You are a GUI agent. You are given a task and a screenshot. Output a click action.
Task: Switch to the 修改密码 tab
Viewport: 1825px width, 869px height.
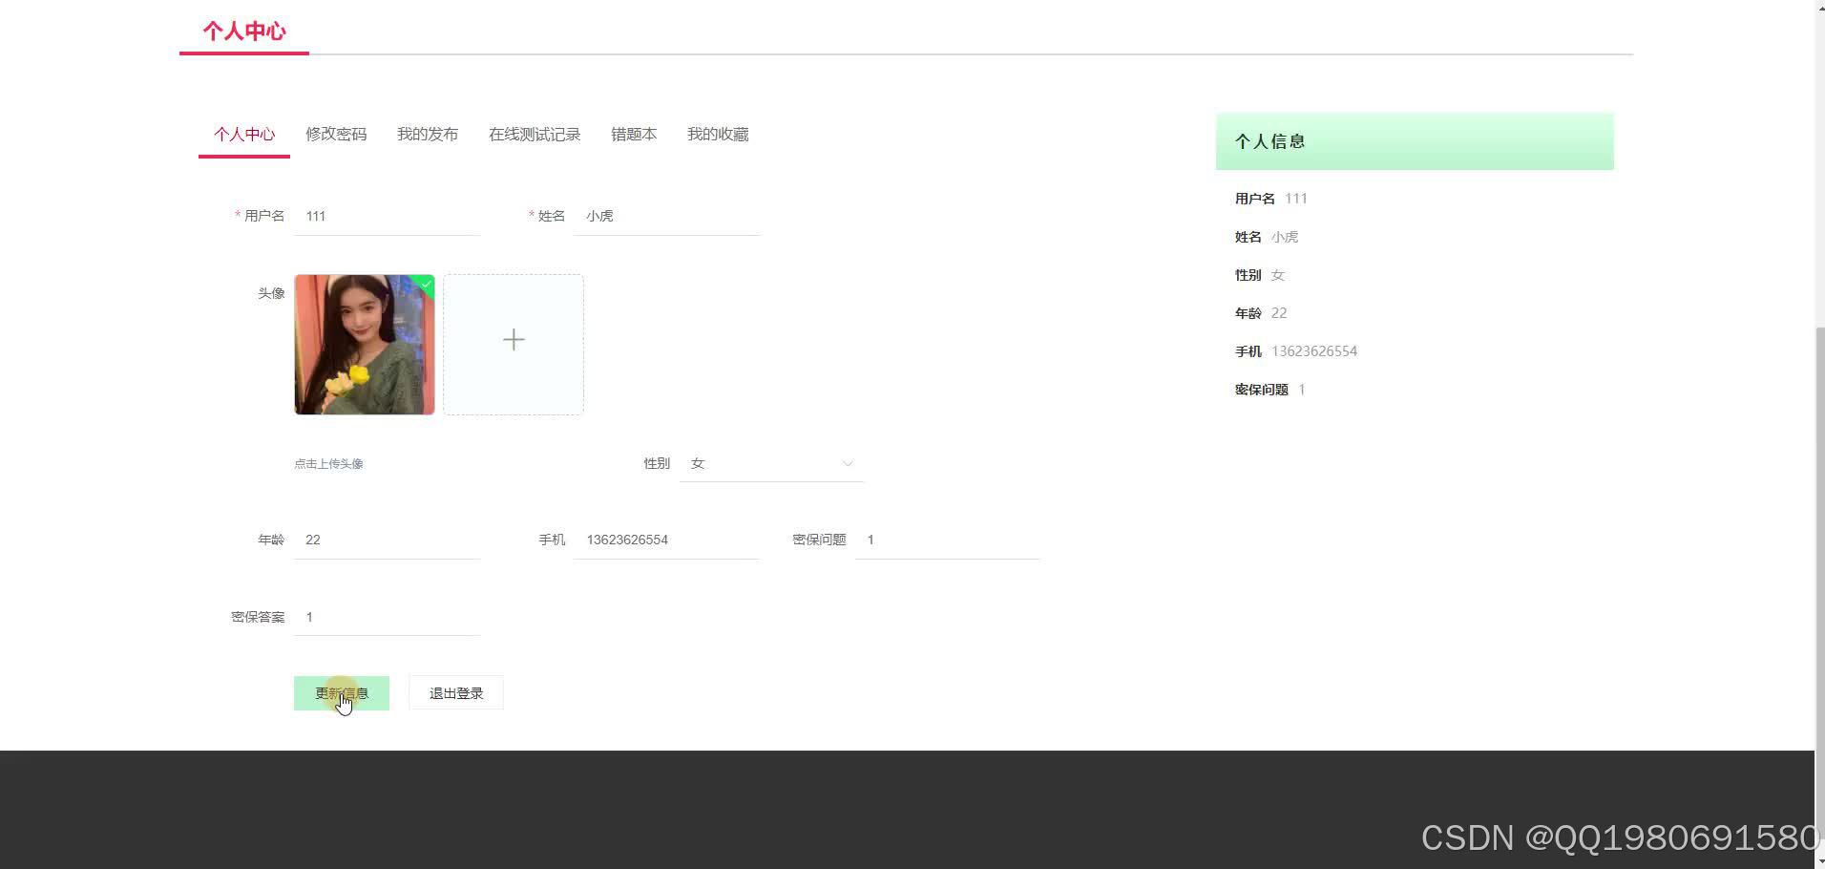coord(335,134)
